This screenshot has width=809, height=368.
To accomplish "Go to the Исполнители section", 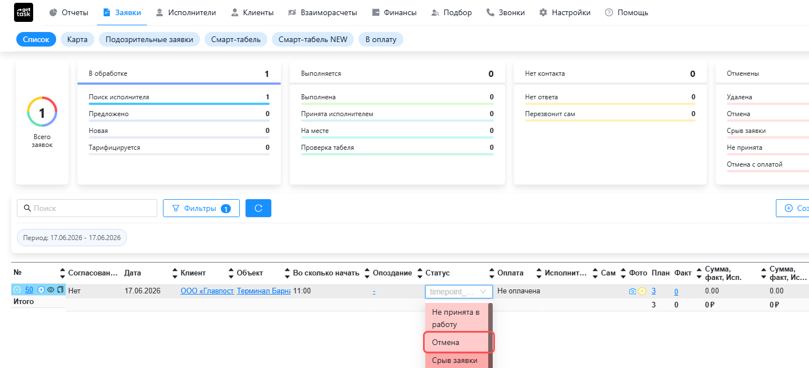I will 187,12.
